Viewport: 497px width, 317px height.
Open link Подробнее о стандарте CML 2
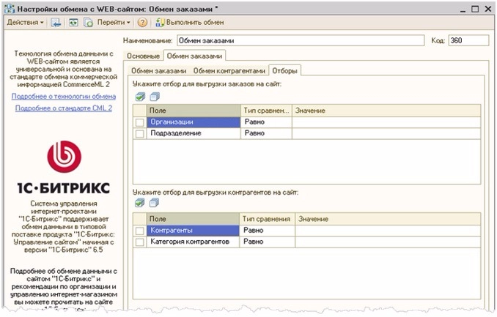coord(64,108)
